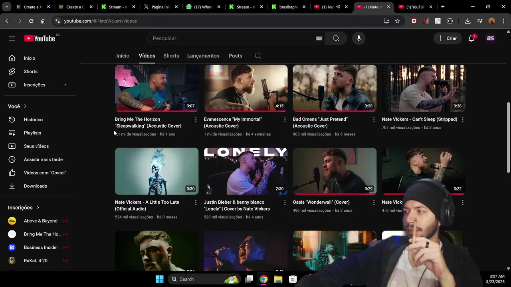Switch to the Página Inicial X tab

click(160, 7)
